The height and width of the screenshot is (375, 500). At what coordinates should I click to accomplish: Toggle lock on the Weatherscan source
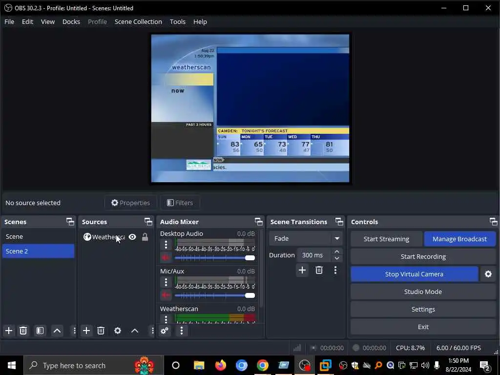(145, 237)
